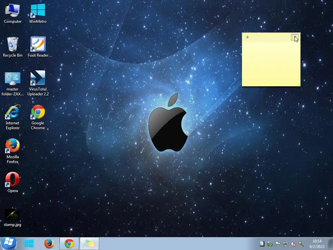Open the clock showing 10:14
The image size is (333, 250).
pyautogui.click(x=317, y=244)
